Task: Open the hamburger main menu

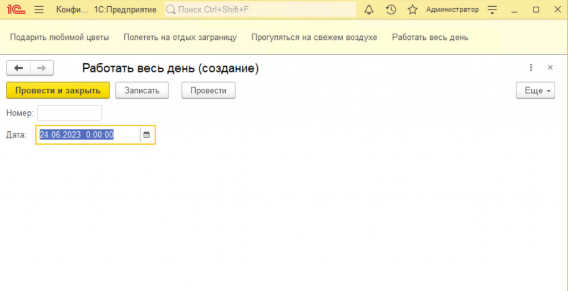Action: coord(39,9)
